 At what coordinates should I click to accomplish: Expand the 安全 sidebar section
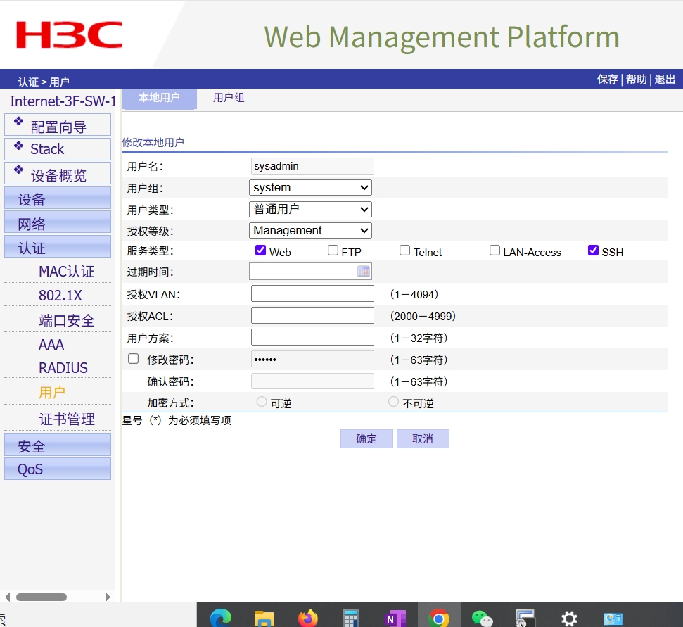click(58, 445)
